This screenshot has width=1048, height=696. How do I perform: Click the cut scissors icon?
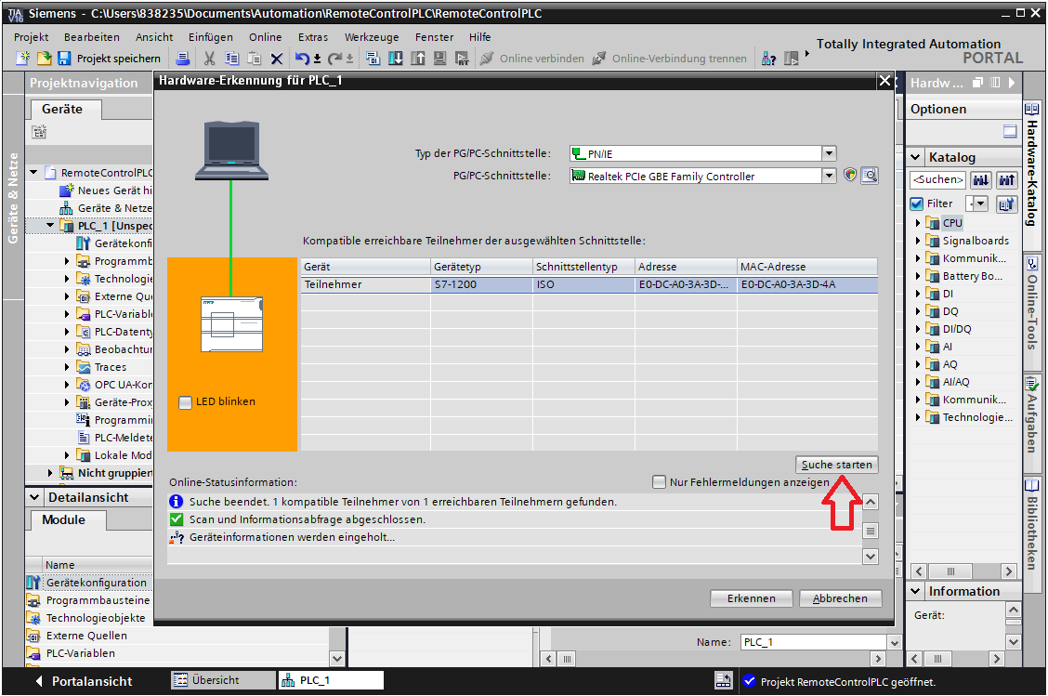[210, 59]
